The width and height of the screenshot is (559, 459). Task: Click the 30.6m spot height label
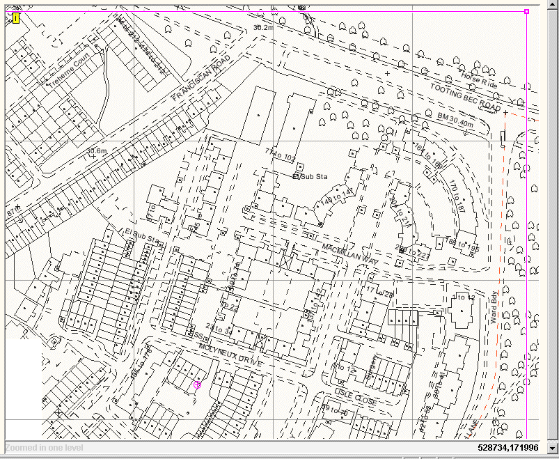tap(97, 151)
